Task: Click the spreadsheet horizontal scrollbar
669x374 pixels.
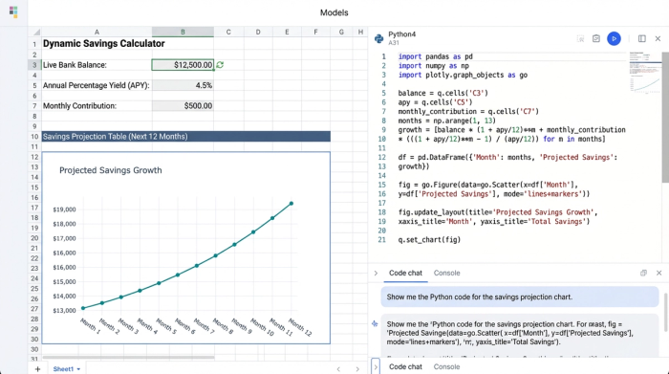Action: coord(128,358)
